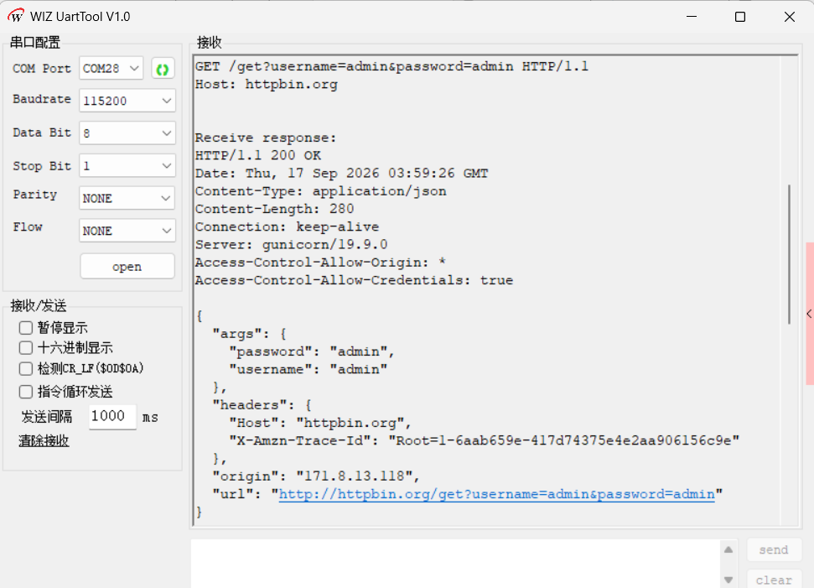Refresh COM port list with green icon
This screenshot has width=814, height=588.
click(x=163, y=69)
